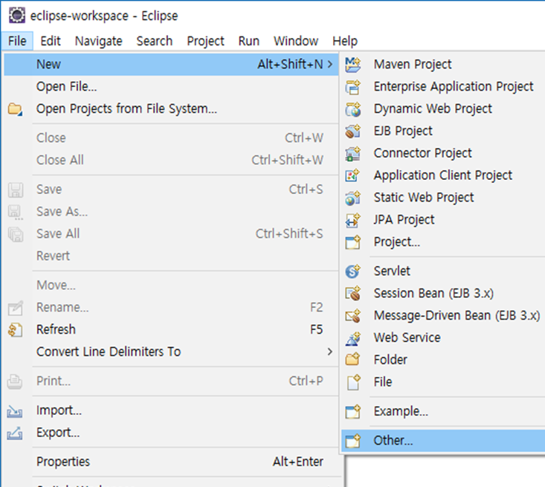Select Folder entry in New submenu
545x487 pixels.
tap(443, 360)
